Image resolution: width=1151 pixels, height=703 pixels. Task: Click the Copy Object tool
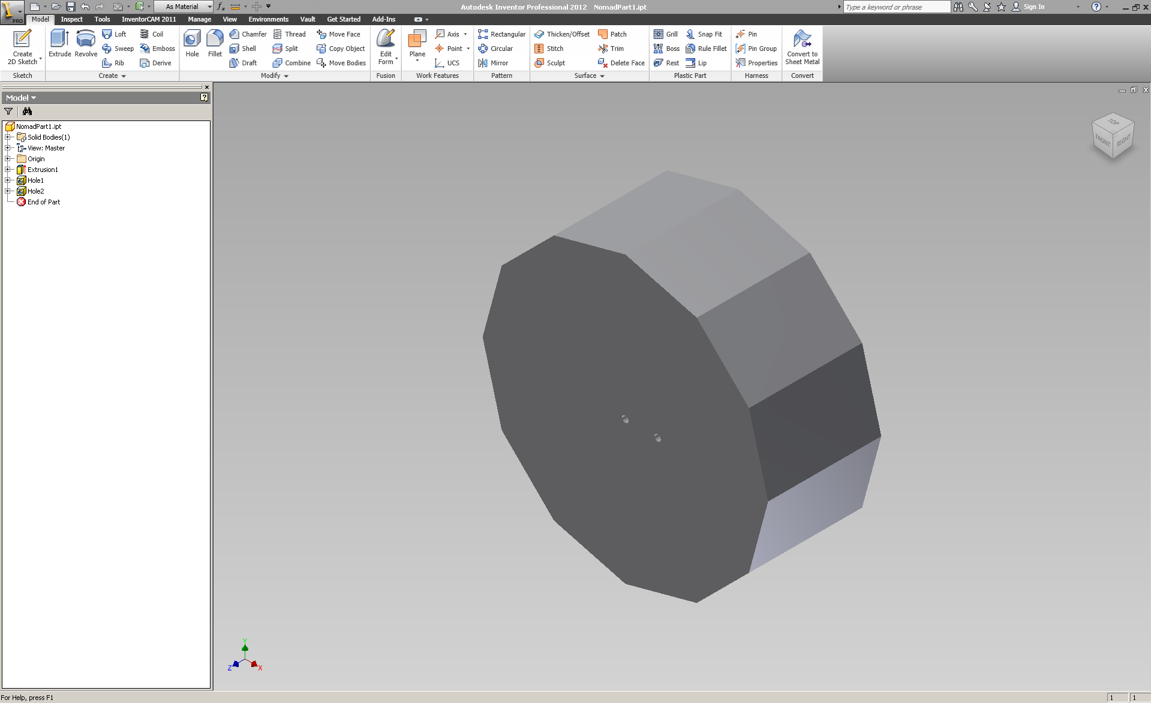click(x=341, y=49)
